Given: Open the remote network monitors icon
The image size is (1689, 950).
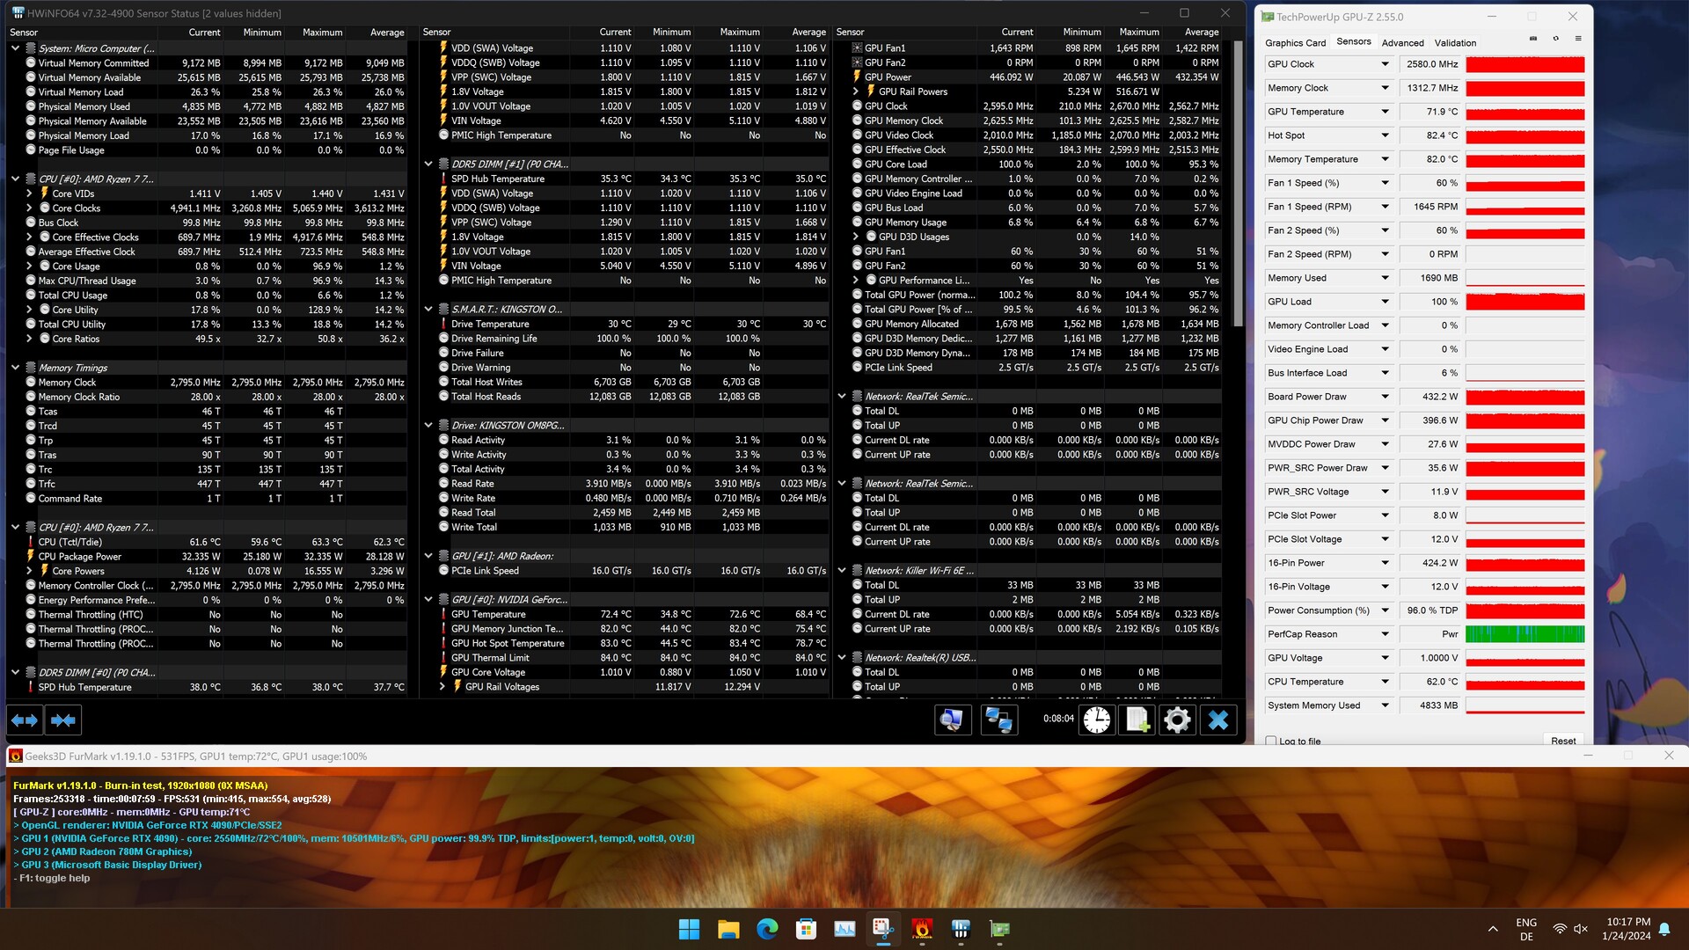Looking at the screenshot, I should (x=998, y=720).
